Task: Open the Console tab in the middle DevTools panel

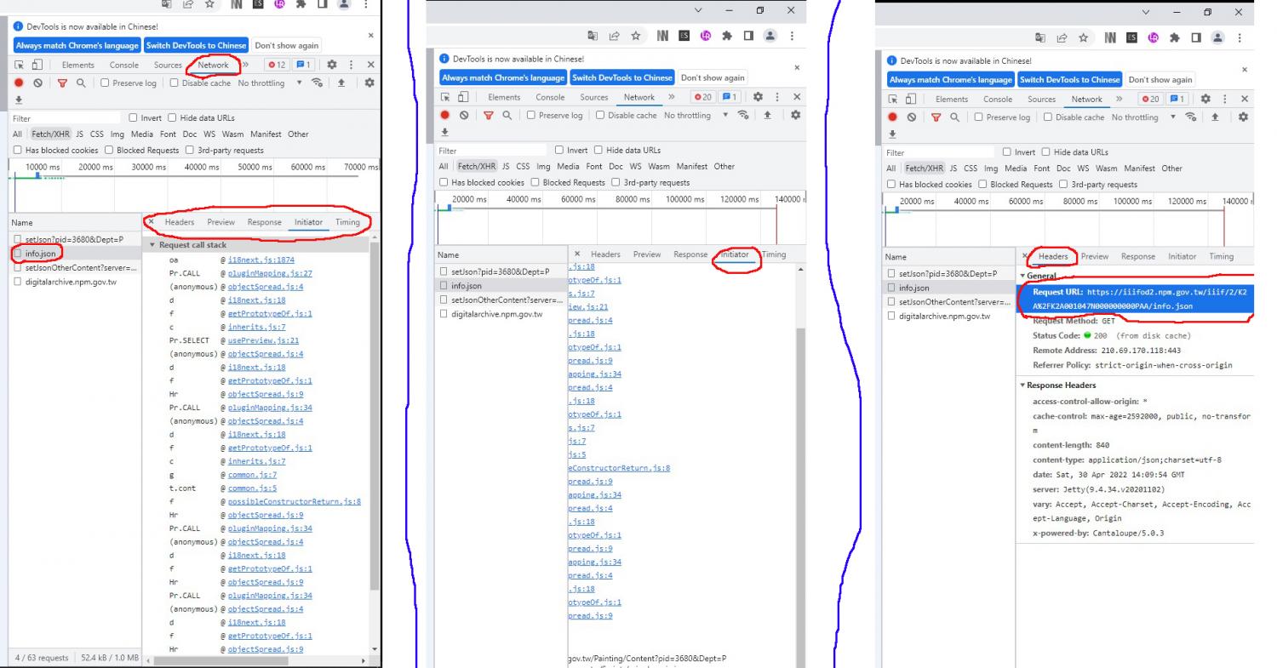Action: tap(549, 97)
